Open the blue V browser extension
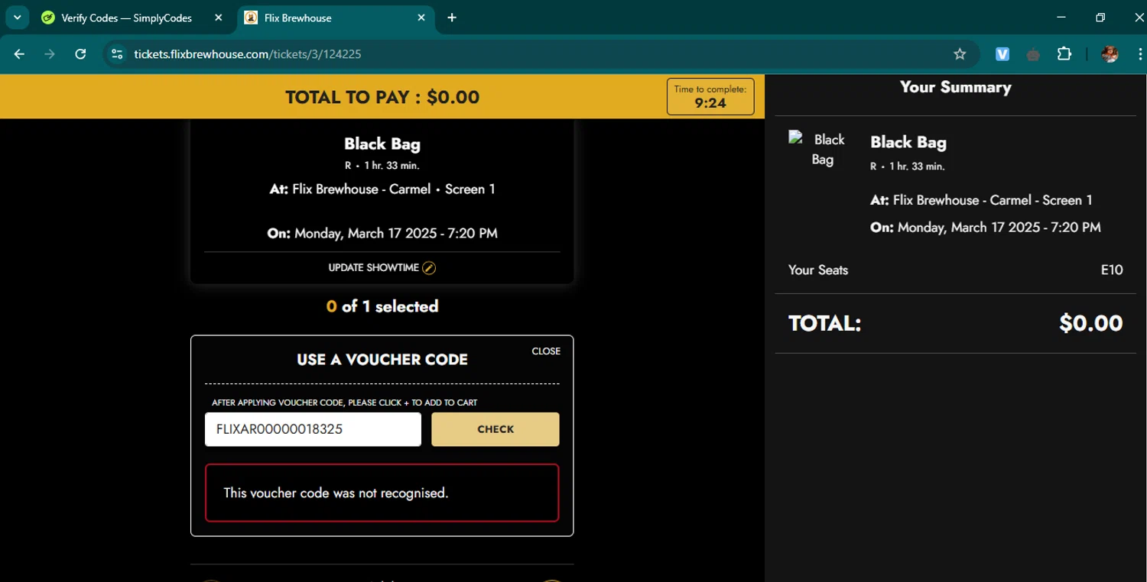 pyautogui.click(x=1002, y=54)
